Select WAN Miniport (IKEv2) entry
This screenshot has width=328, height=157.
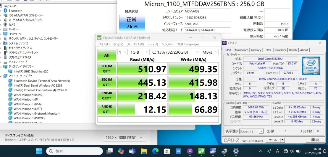[28, 95]
